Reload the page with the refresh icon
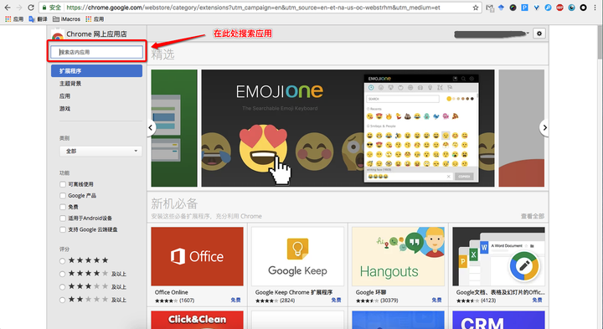This screenshot has width=603, height=329. coord(31,8)
